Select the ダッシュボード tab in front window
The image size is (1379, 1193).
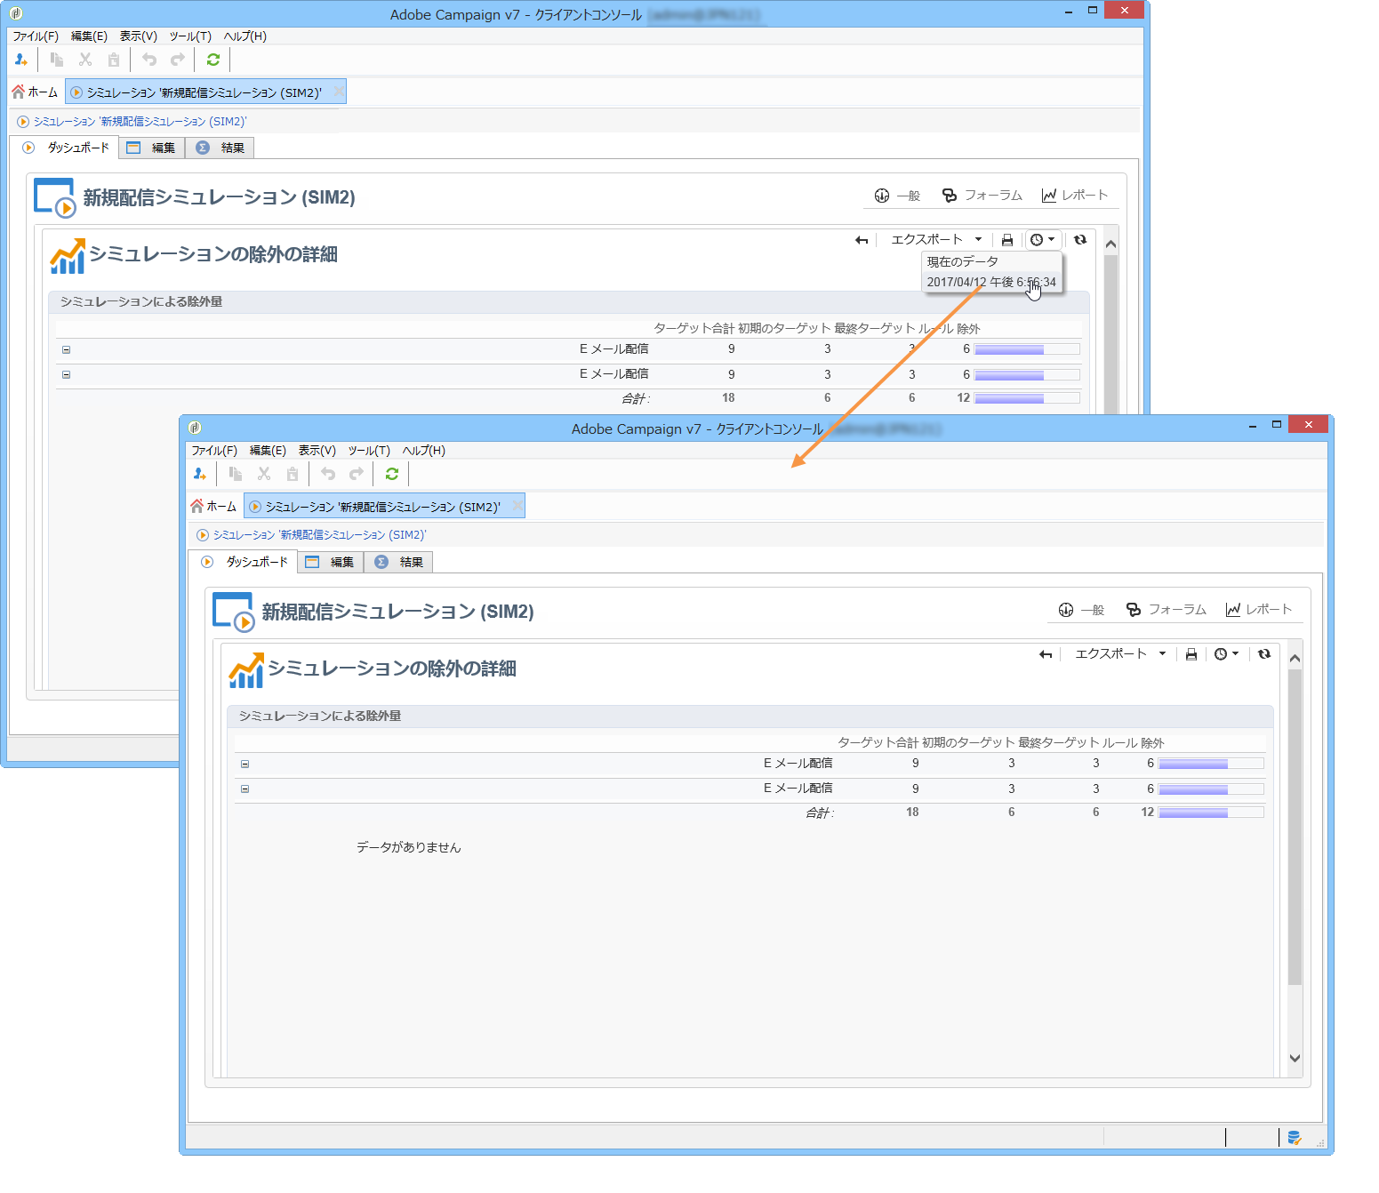[244, 562]
